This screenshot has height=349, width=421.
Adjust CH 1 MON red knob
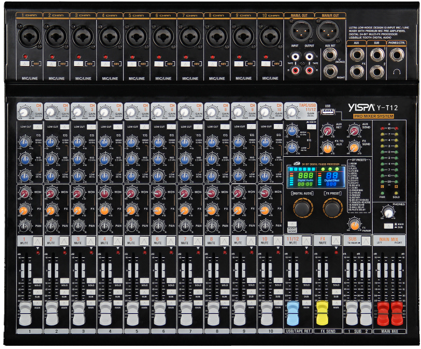(x=24, y=192)
